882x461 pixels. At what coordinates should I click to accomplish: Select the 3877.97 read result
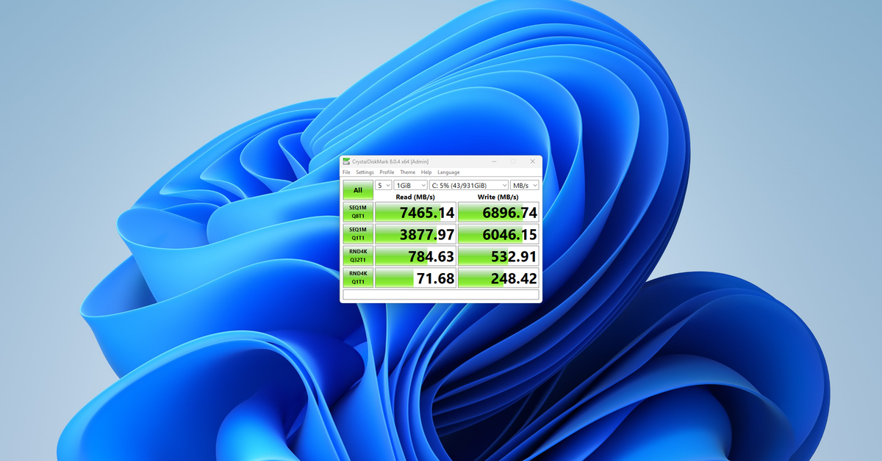415,234
